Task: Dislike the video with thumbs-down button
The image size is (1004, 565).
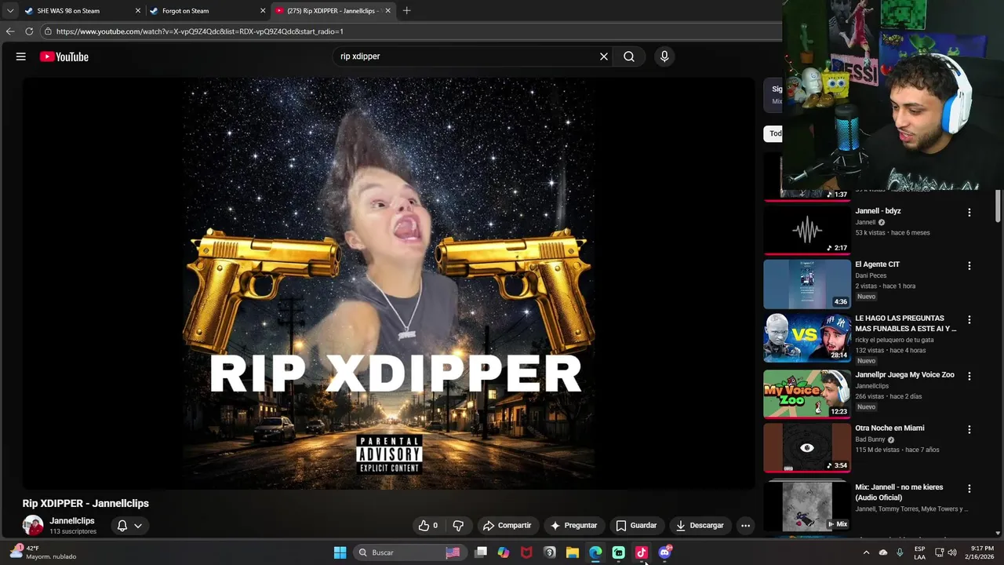Action: pyautogui.click(x=458, y=526)
